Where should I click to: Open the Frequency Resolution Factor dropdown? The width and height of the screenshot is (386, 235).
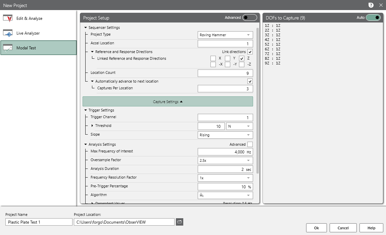pyautogui.click(x=225, y=178)
